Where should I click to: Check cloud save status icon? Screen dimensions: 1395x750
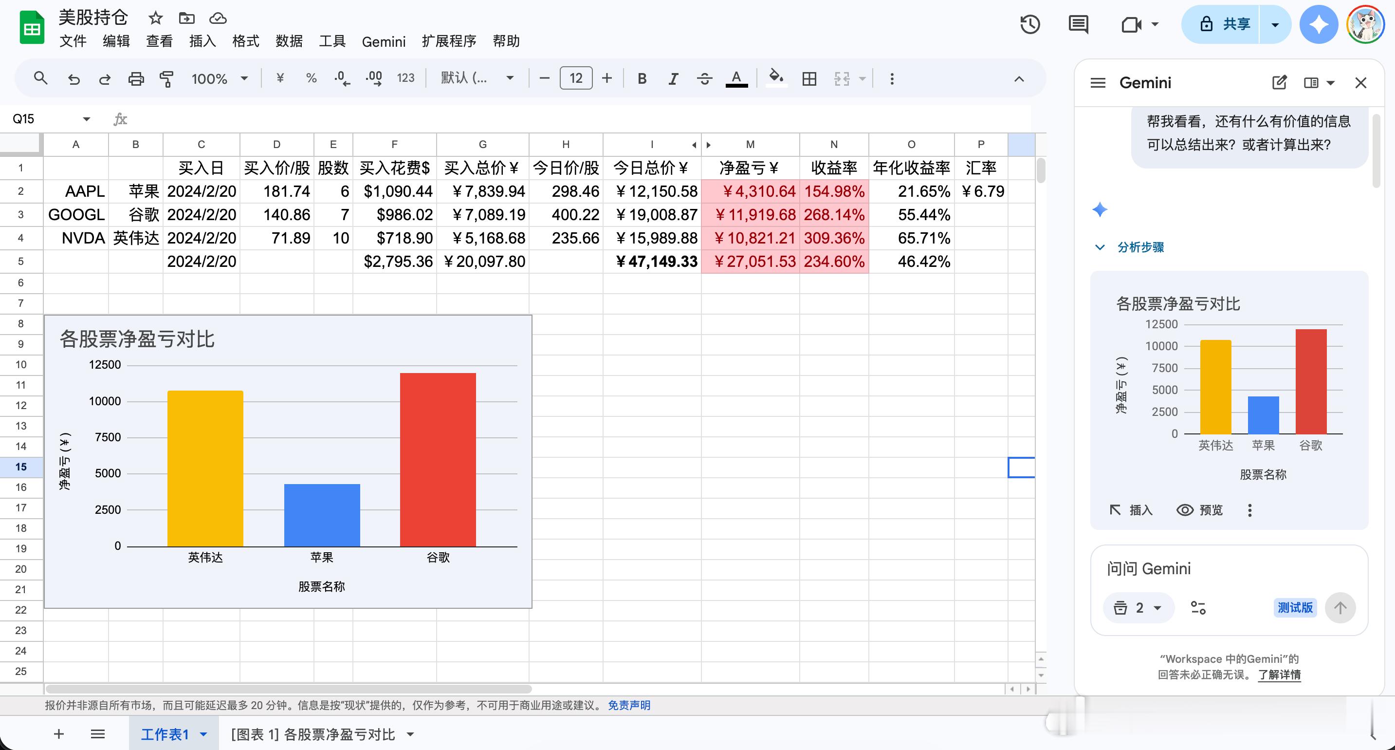[x=218, y=19]
